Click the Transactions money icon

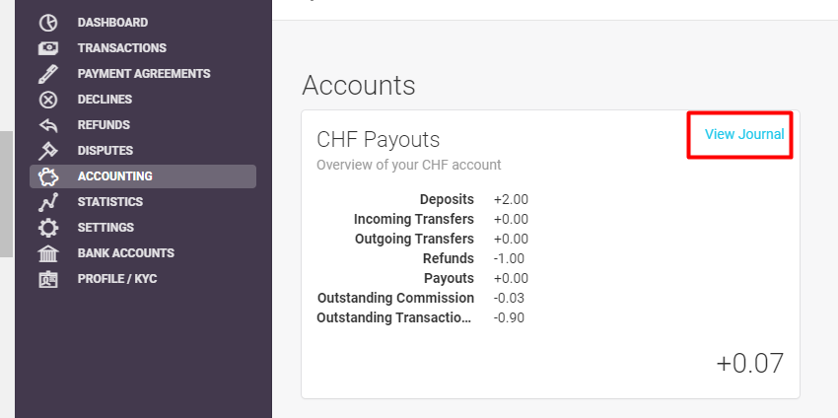[x=48, y=48]
